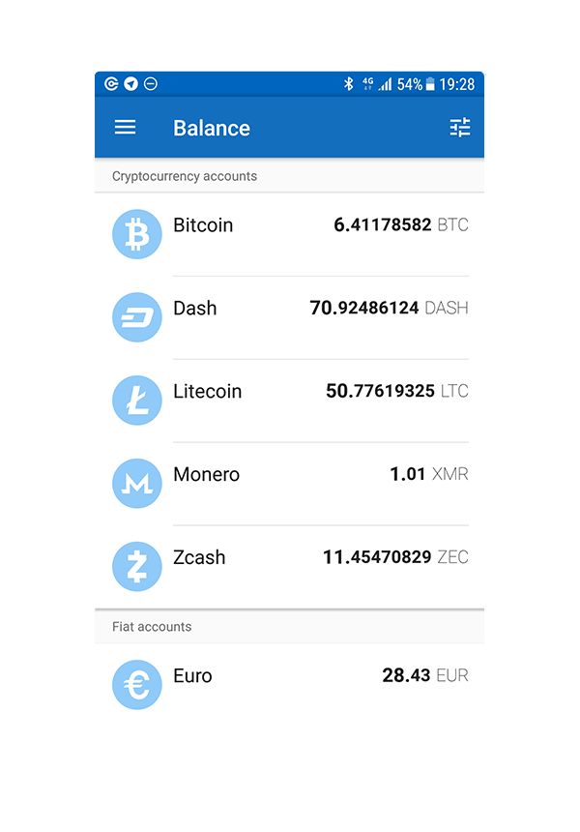The height and width of the screenshot is (832, 580).
Task: Tap the Cryptocurrency accounts section header
Action: click(x=289, y=176)
